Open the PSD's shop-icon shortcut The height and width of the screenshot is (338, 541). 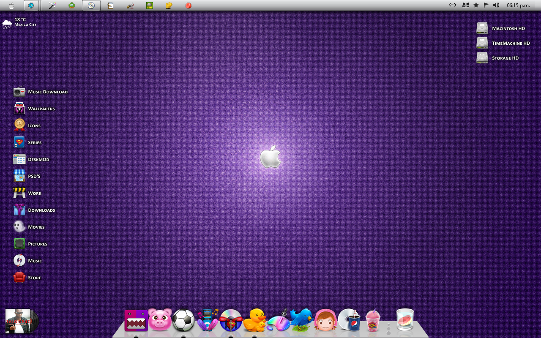pos(27,176)
